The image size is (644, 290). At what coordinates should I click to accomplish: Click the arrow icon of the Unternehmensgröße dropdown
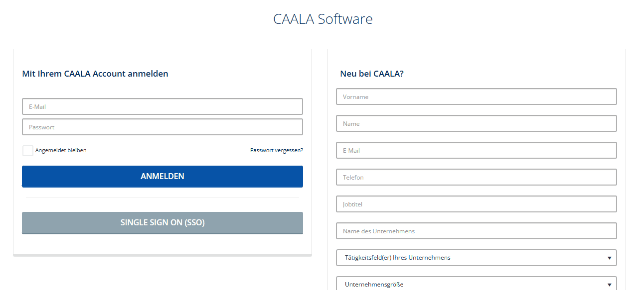coord(609,285)
